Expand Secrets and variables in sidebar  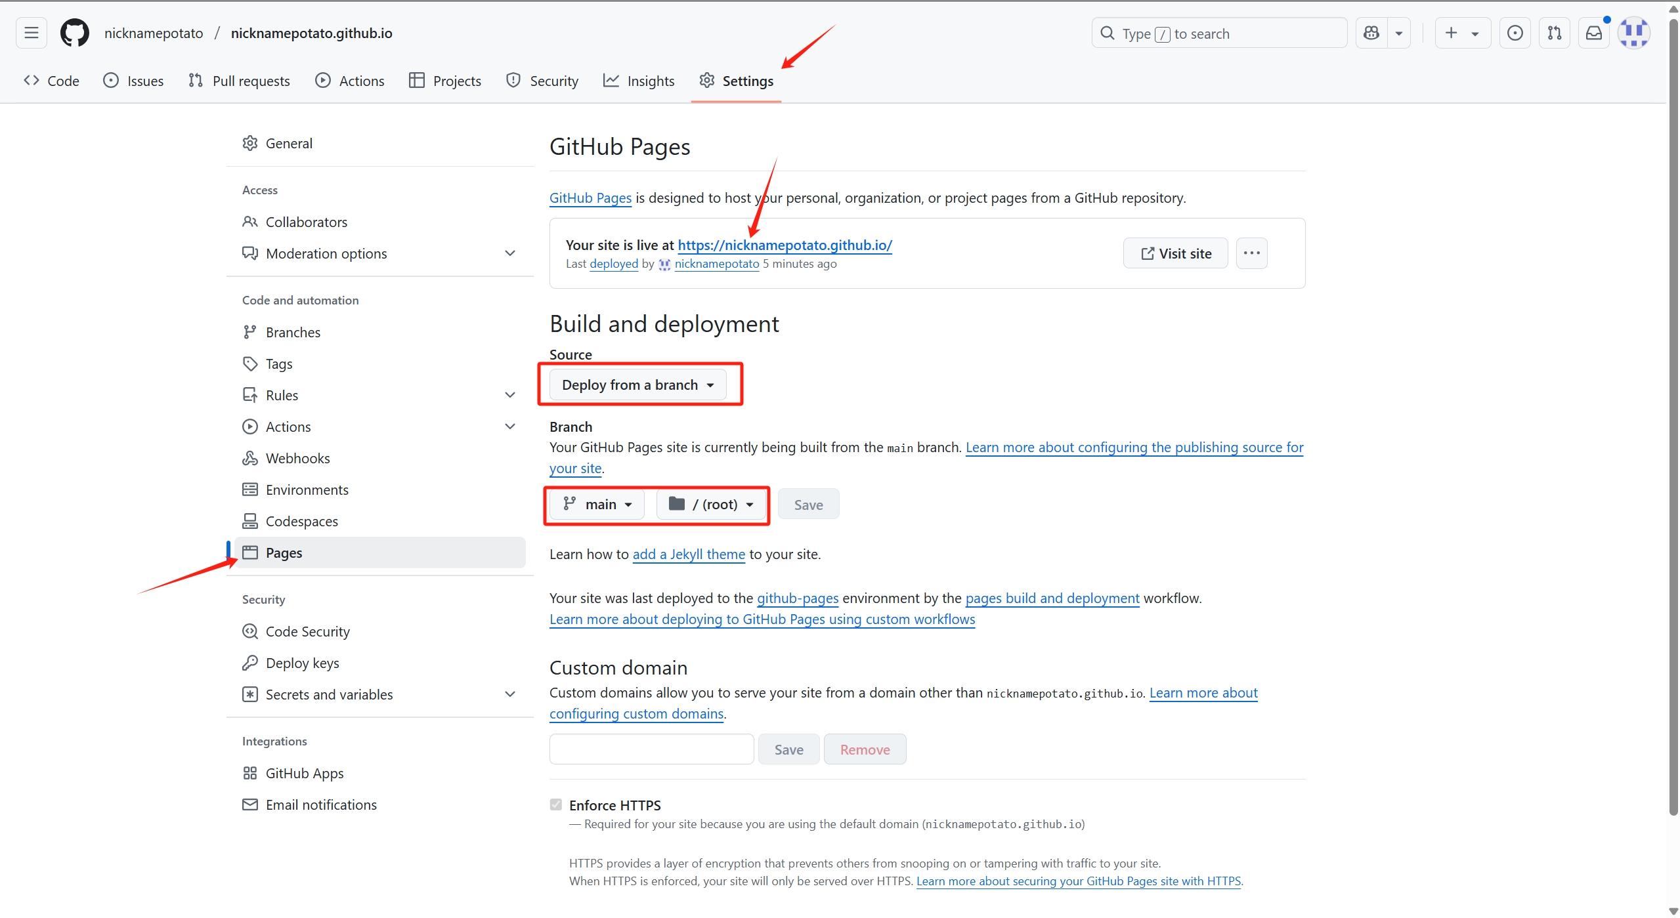pos(510,694)
